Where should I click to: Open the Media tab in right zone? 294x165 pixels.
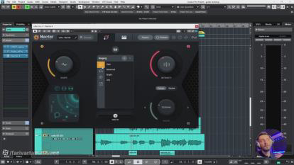pos(268,24)
